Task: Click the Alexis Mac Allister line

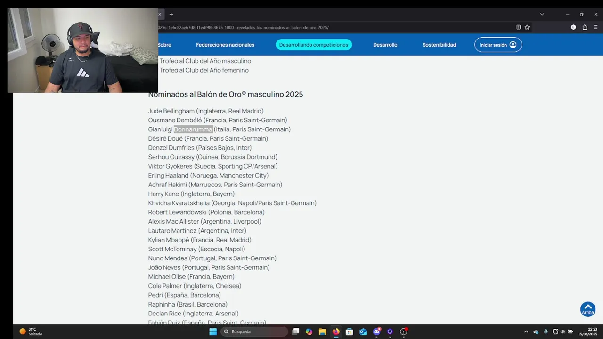Action: 205,221
